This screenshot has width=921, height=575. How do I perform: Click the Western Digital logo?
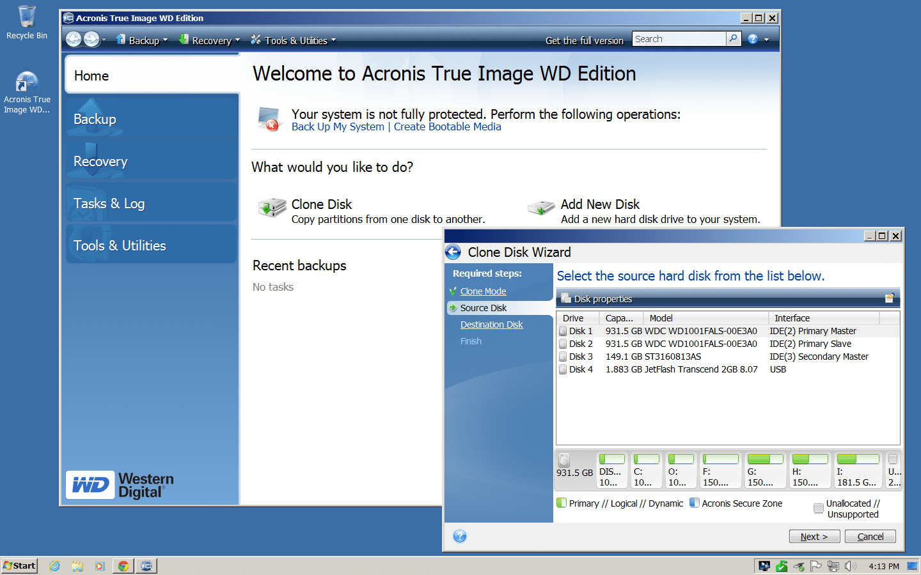click(120, 485)
